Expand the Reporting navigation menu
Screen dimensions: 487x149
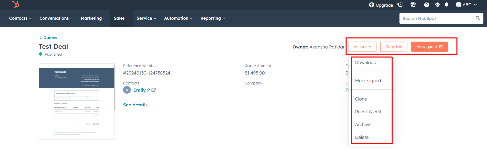(x=213, y=18)
